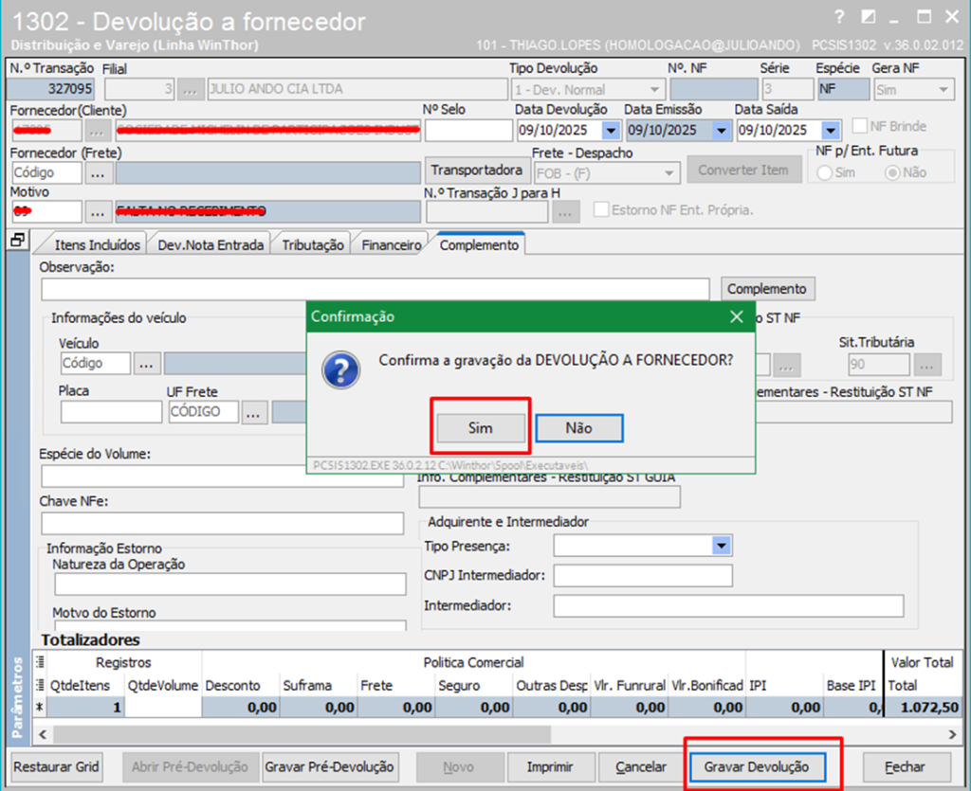Open the Itens Incluídos tab
This screenshot has height=791, width=971.
point(98,245)
